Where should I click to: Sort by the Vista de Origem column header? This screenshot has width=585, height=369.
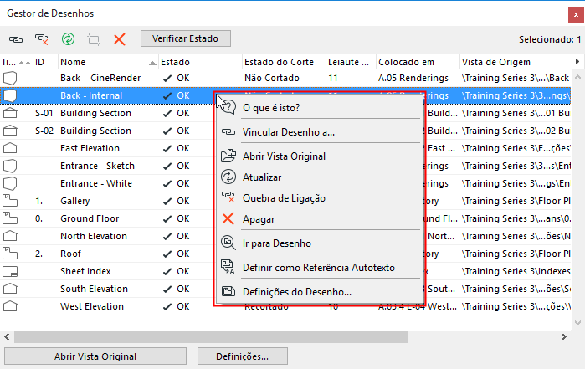click(x=515, y=62)
